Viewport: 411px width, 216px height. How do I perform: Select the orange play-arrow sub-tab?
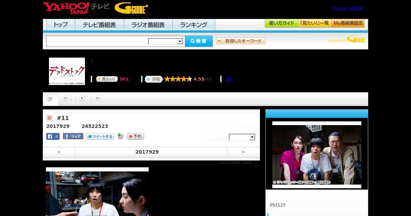[x=65, y=98]
